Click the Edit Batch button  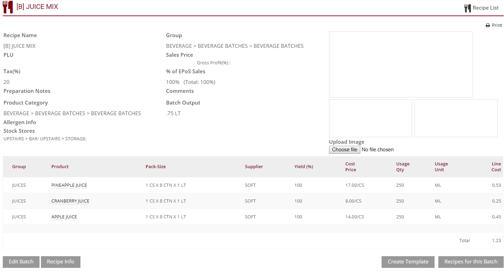pyautogui.click(x=21, y=262)
